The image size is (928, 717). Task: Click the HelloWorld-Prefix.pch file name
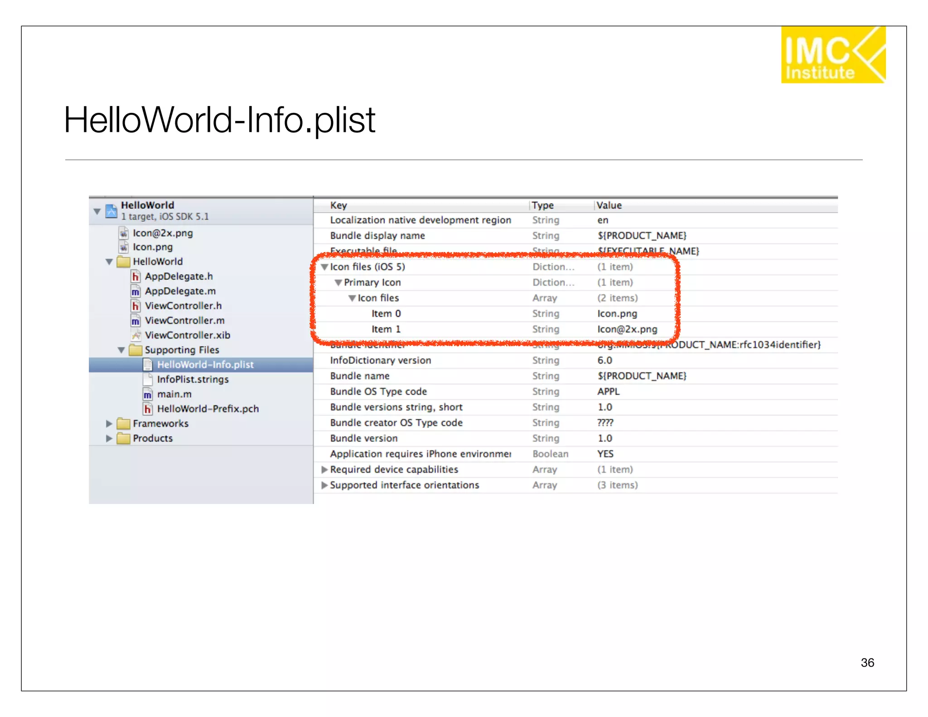[208, 409]
